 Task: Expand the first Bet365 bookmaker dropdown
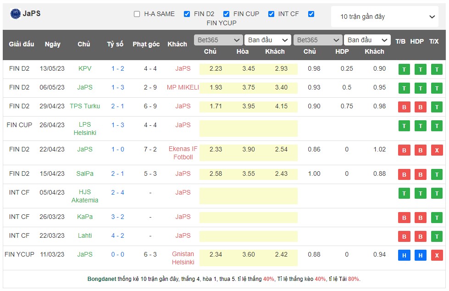click(x=218, y=40)
